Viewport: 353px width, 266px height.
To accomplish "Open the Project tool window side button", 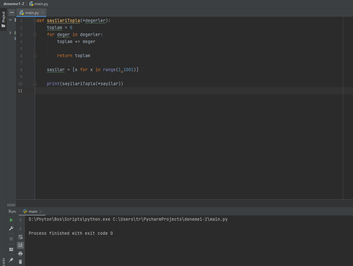I will tap(4, 19).
